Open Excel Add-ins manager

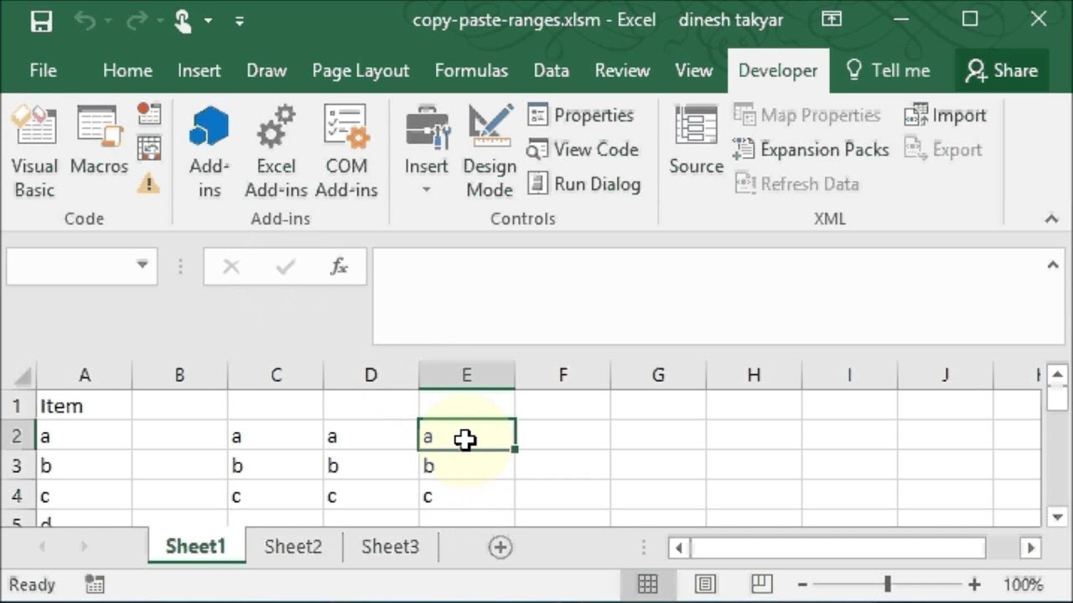pyautogui.click(x=276, y=151)
